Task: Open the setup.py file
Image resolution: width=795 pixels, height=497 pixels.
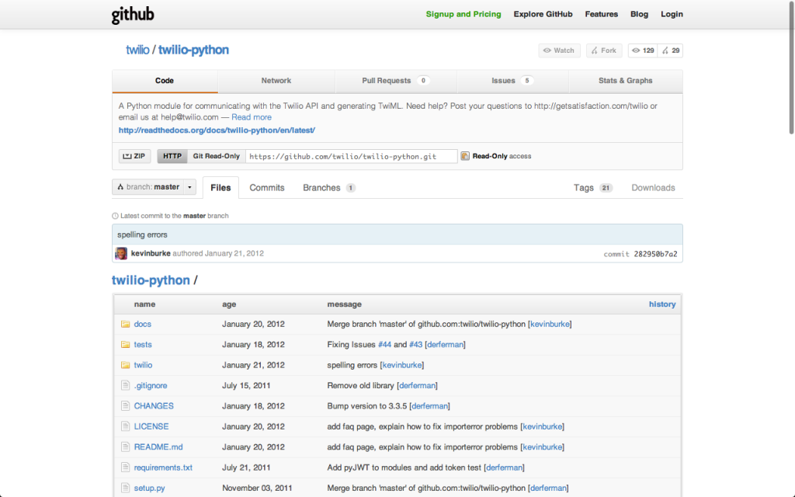Action: click(x=150, y=488)
